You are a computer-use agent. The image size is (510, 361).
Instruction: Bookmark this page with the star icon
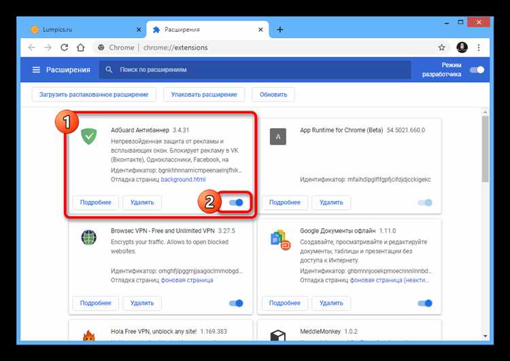[442, 47]
